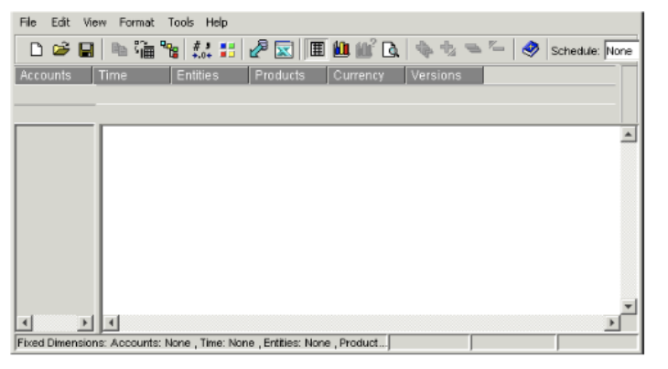
Task: Open the Tools menu
Action: 180,22
